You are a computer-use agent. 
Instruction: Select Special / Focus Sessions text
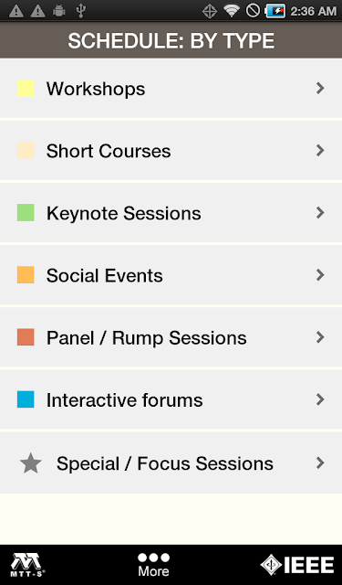tap(165, 463)
